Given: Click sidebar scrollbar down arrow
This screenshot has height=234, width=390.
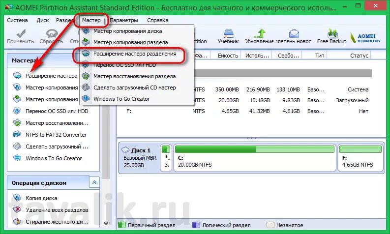Looking at the screenshot, I should tap(106, 224).
